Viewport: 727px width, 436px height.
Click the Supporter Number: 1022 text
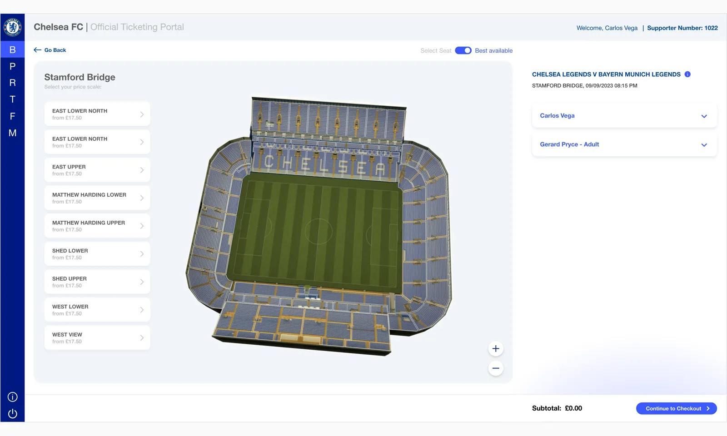click(x=682, y=28)
